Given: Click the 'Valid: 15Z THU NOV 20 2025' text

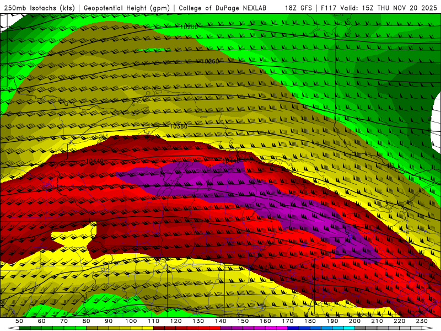Looking at the screenshot, I should click(389, 8).
